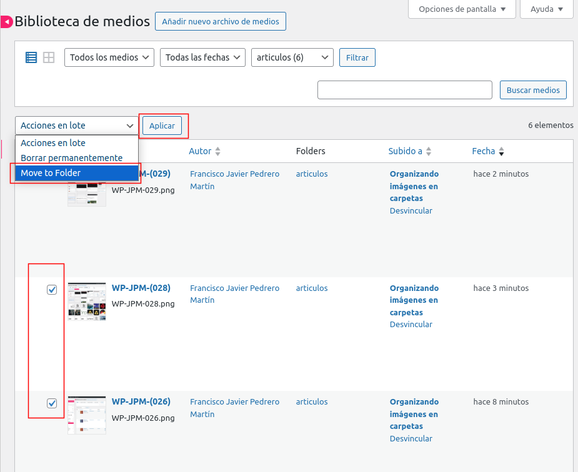Screen dimensions: 578x472
Task: Switch to list view icon
Action: [31, 57]
